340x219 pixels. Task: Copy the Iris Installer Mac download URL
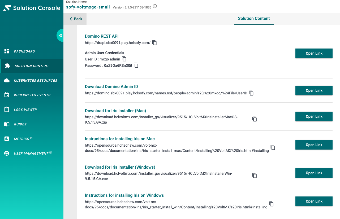[x=254, y=119]
